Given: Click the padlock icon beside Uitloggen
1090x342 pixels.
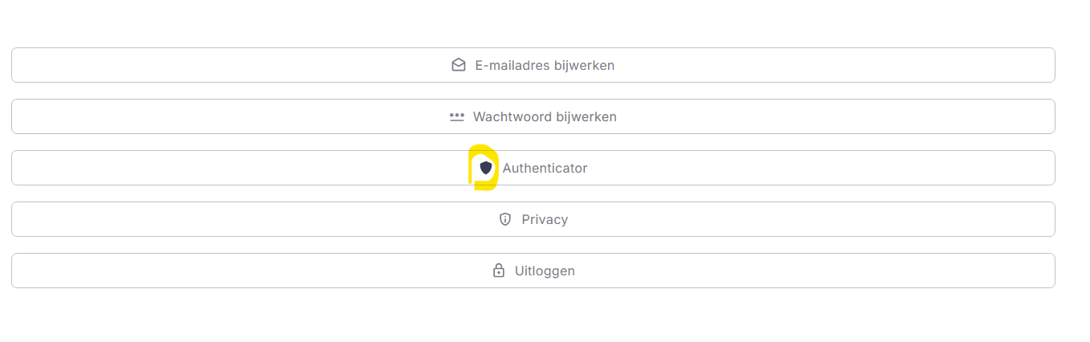Looking at the screenshot, I should pos(499,271).
